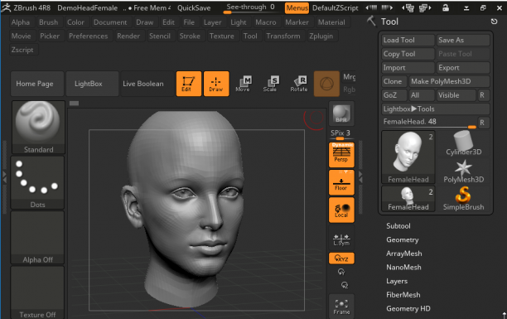Expand the Layers section
Image resolution: width=507 pixels, height=319 pixels.
[397, 281]
